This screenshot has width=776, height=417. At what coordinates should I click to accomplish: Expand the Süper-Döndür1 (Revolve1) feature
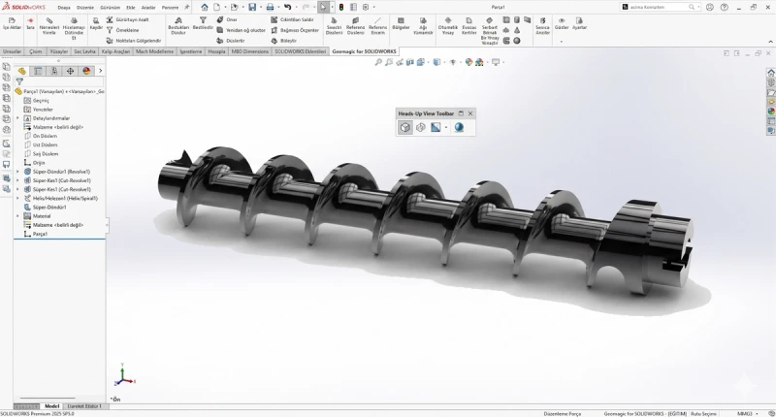point(17,172)
